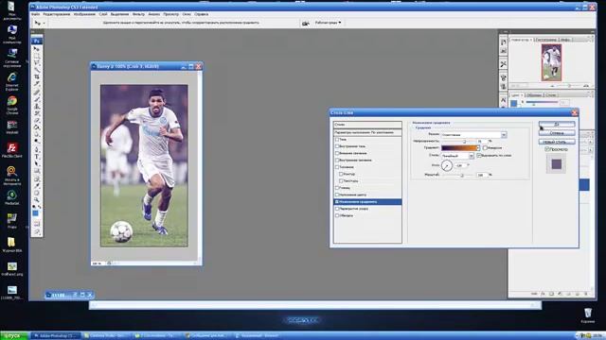Click the Новый стиль button

(x=557, y=142)
